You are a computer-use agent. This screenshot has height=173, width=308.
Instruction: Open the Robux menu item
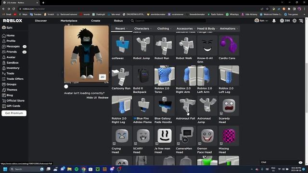point(118,21)
